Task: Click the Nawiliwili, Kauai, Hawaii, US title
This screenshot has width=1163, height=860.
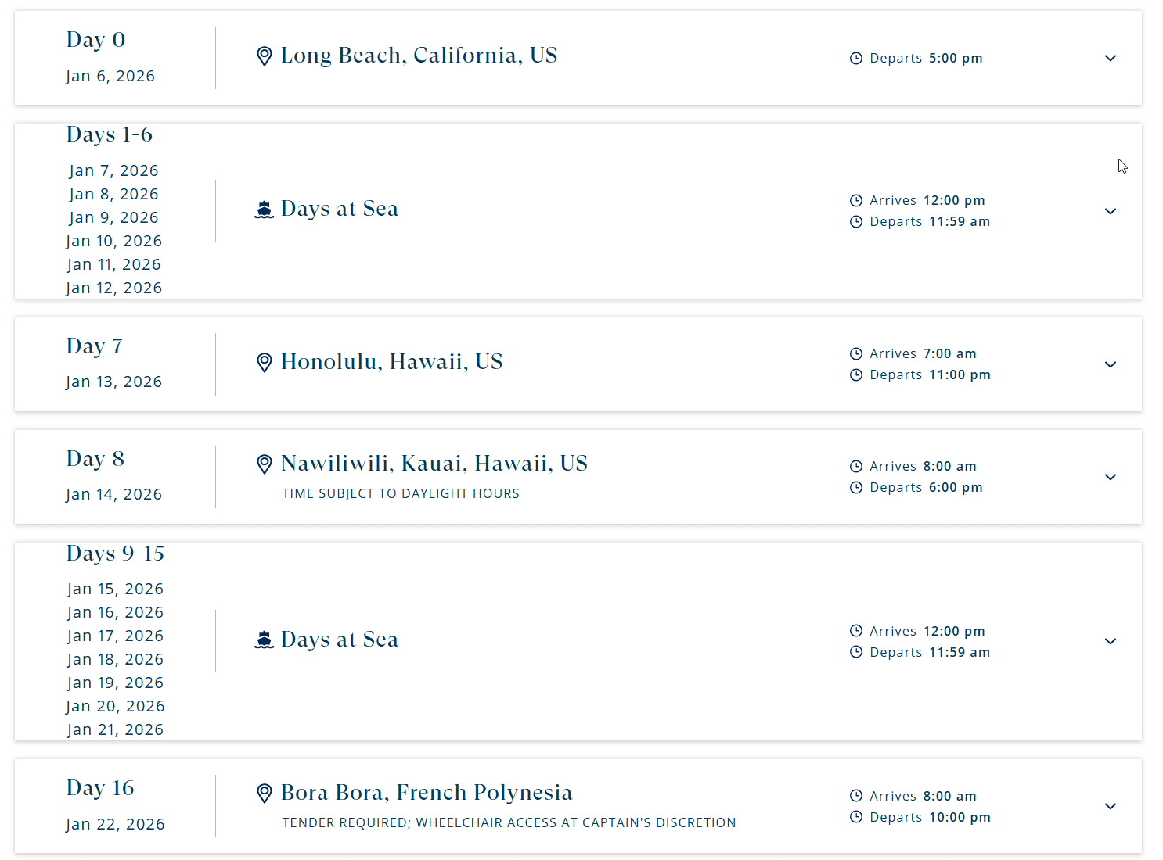Action: (x=434, y=464)
